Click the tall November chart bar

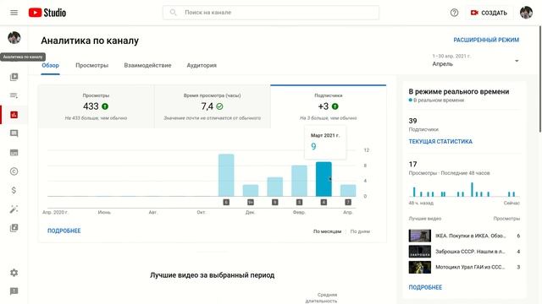coord(226,176)
